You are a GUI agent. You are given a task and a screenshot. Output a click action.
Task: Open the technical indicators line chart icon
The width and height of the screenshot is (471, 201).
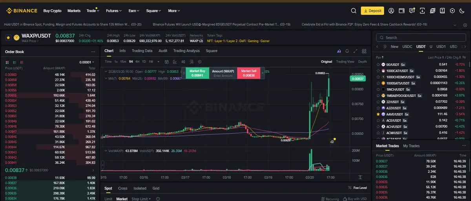pyautogui.click(x=175, y=62)
